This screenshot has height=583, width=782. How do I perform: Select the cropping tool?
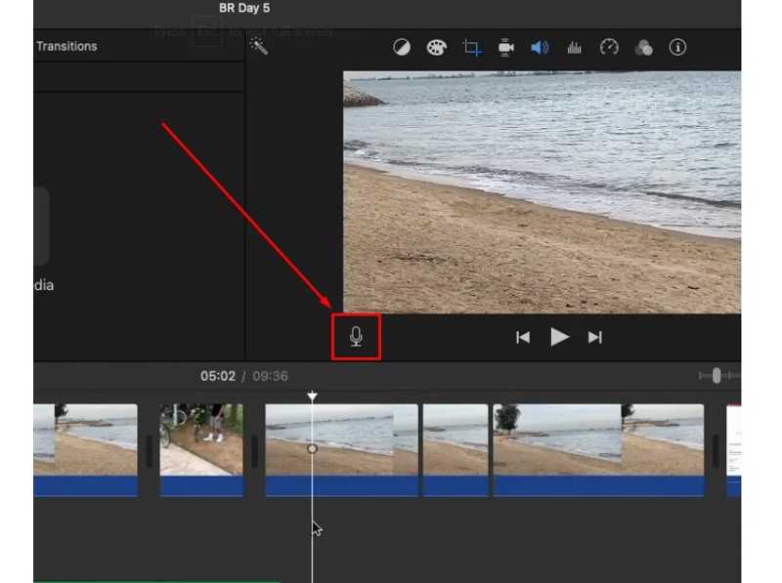(x=471, y=47)
